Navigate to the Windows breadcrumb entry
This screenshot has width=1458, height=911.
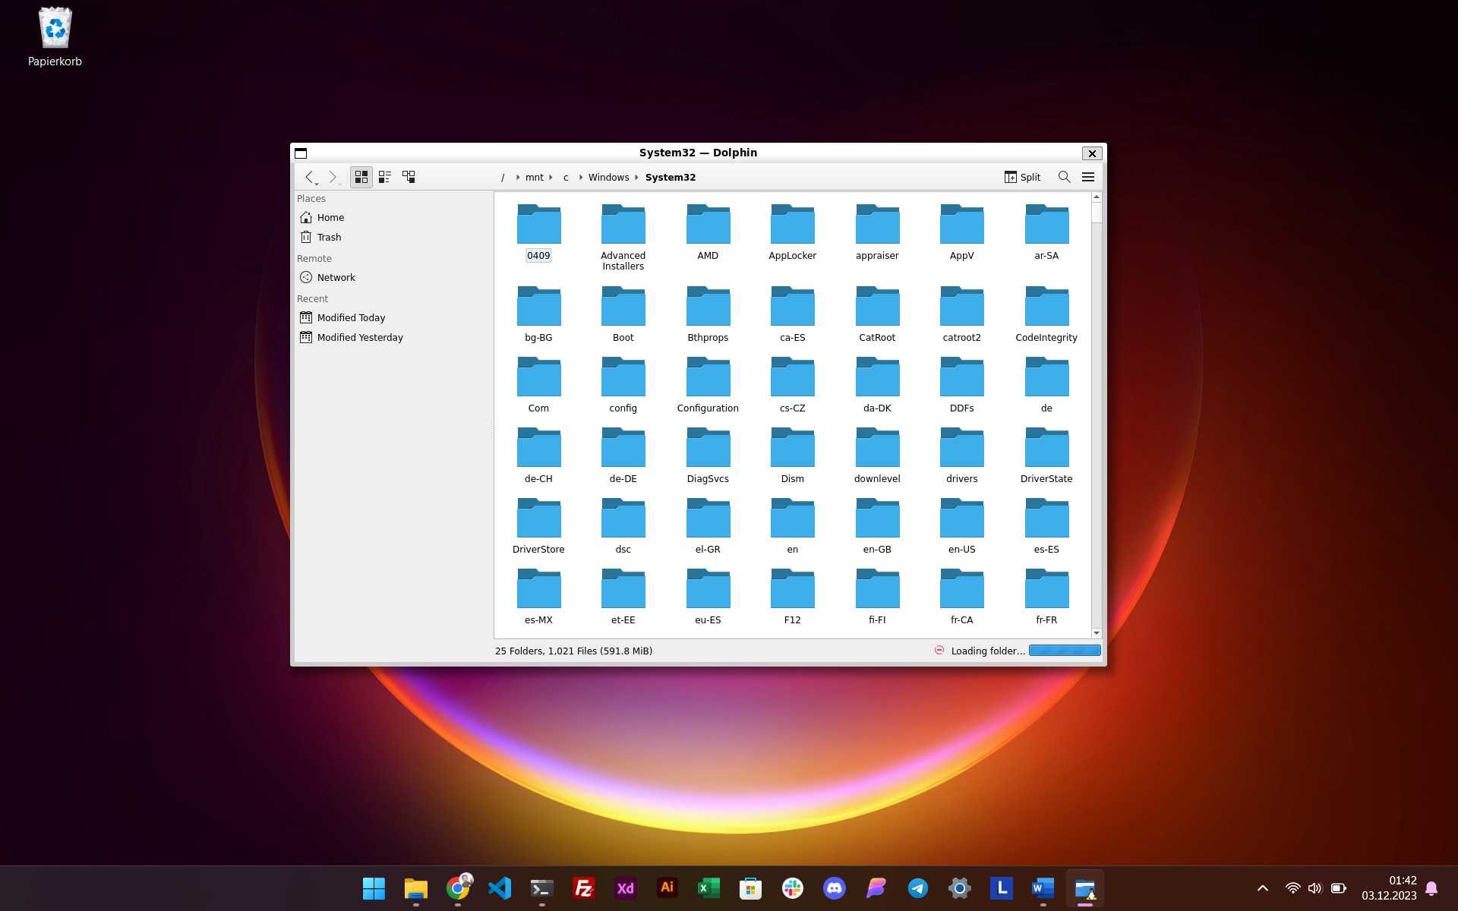tap(608, 177)
